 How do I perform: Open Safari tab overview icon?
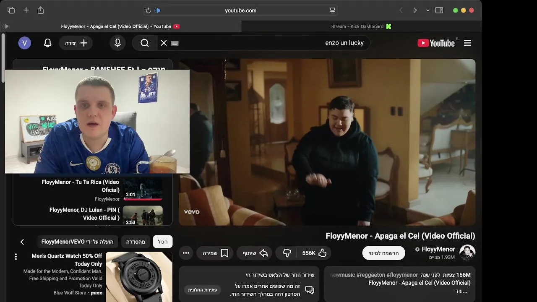(11, 10)
